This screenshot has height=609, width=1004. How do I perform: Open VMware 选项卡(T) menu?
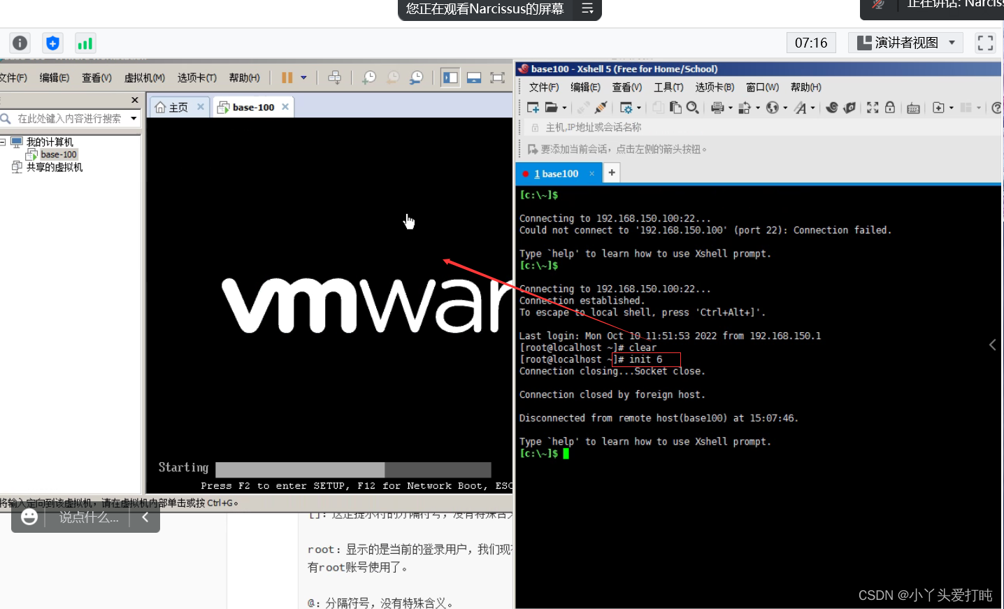coord(197,78)
